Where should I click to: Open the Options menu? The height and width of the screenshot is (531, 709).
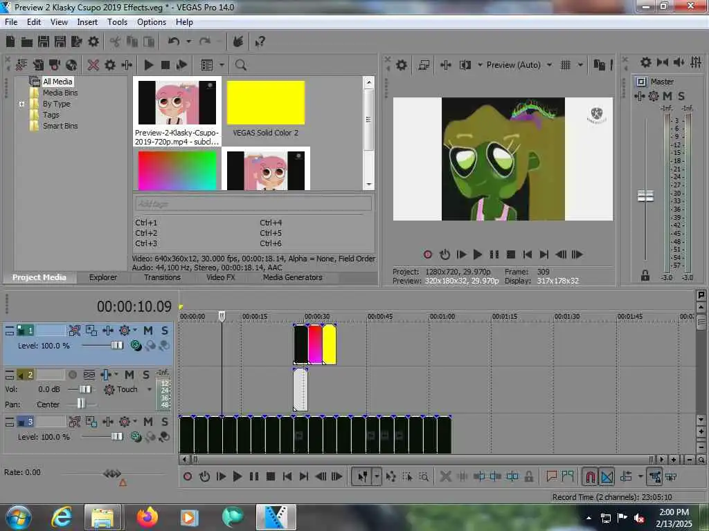(152, 21)
